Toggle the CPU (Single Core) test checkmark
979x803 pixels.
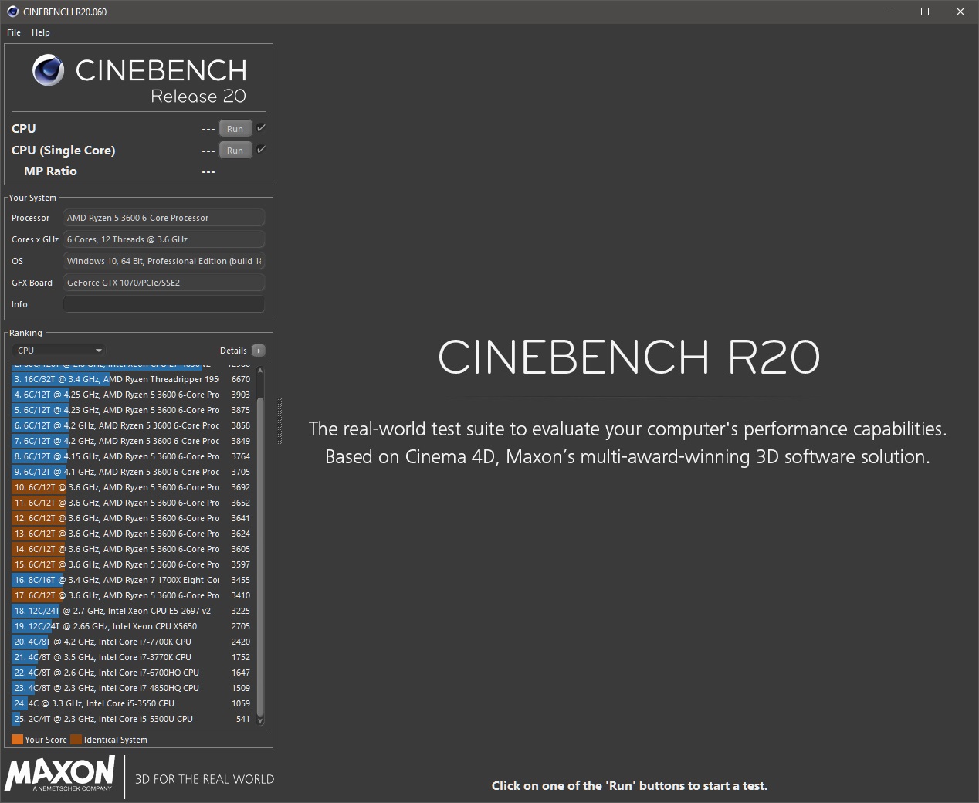click(x=261, y=150)
